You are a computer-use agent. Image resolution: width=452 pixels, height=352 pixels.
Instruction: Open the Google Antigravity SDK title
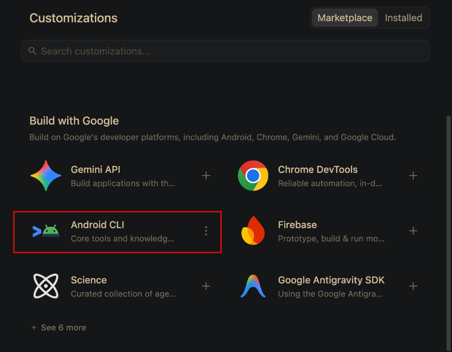click(x=331, y=280)
